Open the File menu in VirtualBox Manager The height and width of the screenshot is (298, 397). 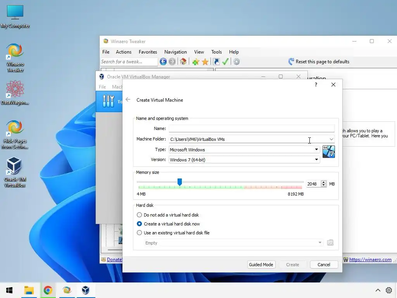click(x=102, y=87)
